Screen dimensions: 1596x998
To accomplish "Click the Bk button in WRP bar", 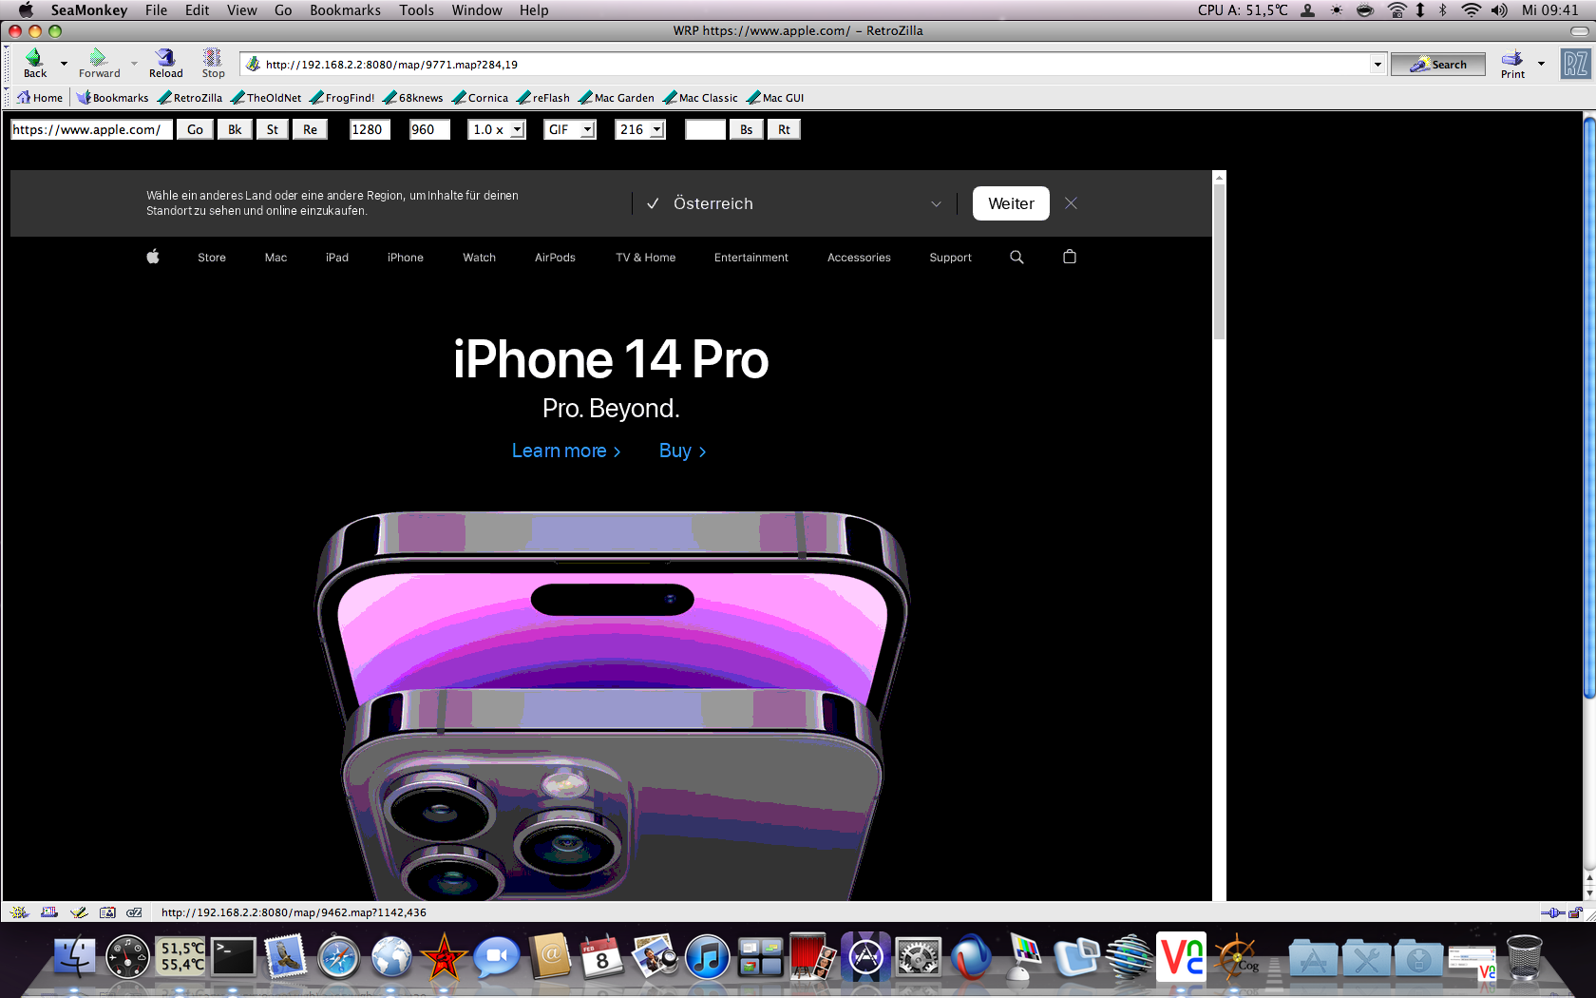I will (235, 129).
